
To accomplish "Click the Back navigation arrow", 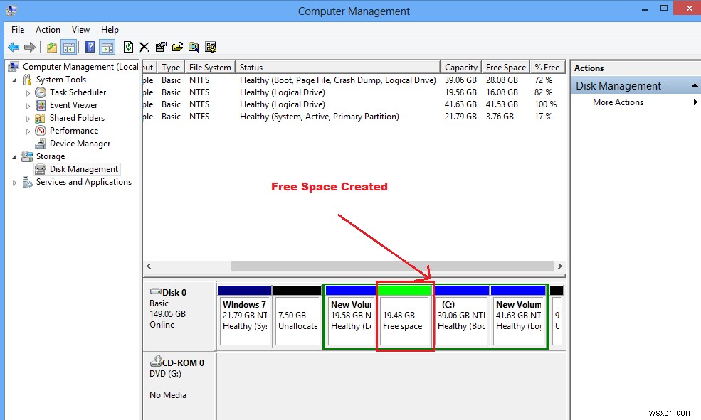I will [14, 47].
